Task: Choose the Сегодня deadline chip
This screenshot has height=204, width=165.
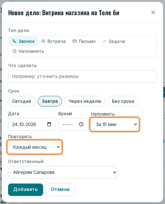Action: pos(22,101)
